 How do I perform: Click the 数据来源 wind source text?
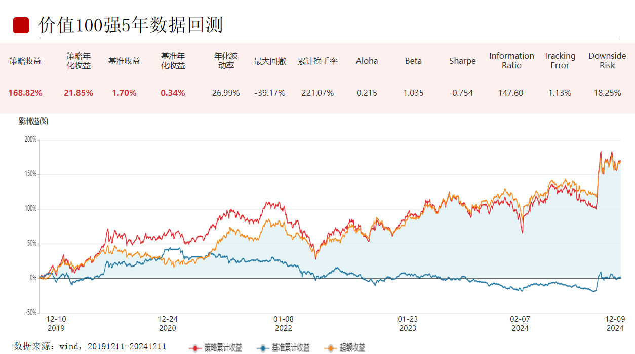point(90,346)
